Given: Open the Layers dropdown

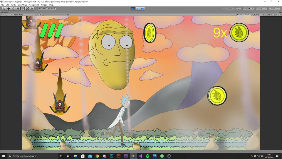Looking at the screenshot, I should tap(261, 9).
